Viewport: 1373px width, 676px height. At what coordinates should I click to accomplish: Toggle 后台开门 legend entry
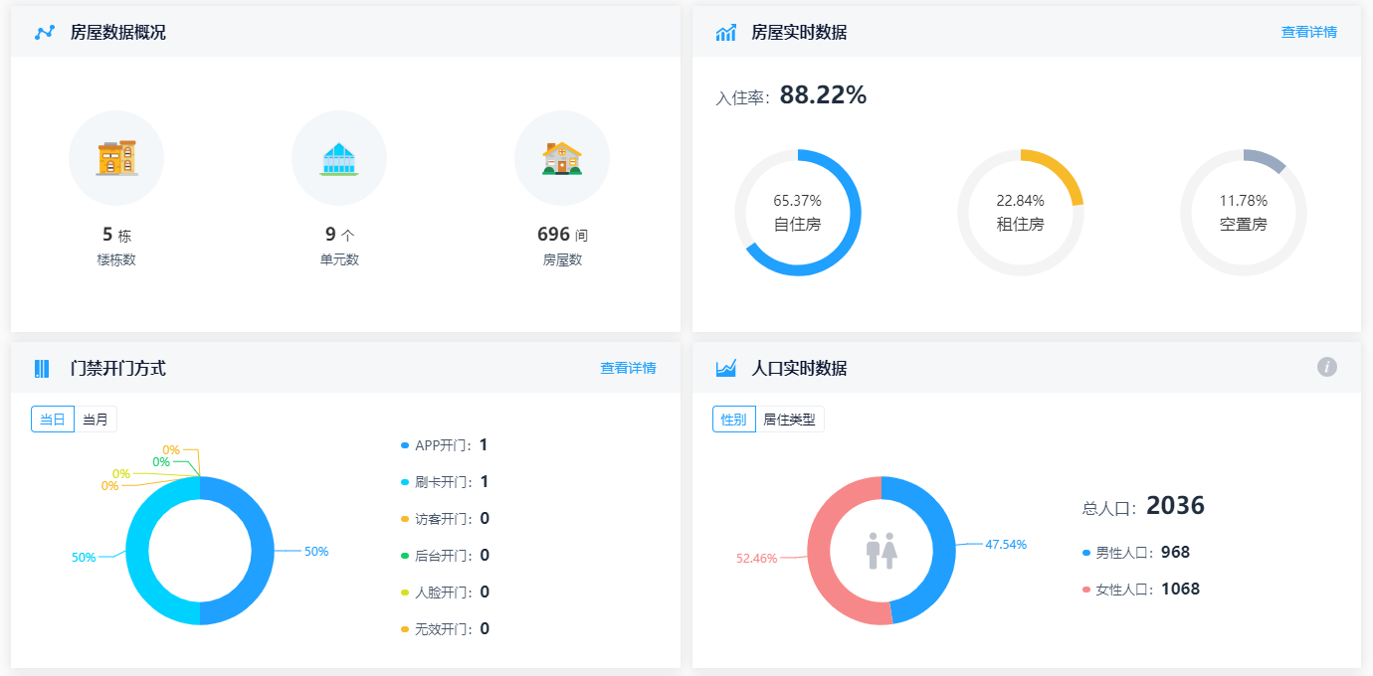(445, 556)
